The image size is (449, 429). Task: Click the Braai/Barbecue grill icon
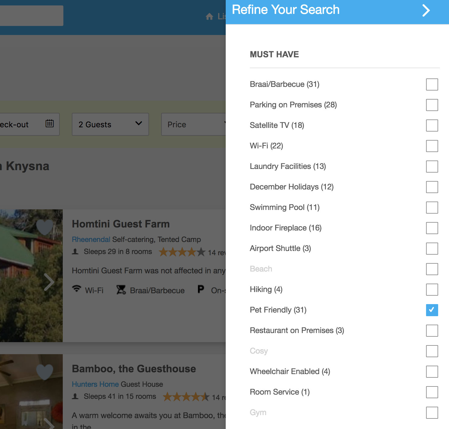[121, 290]
